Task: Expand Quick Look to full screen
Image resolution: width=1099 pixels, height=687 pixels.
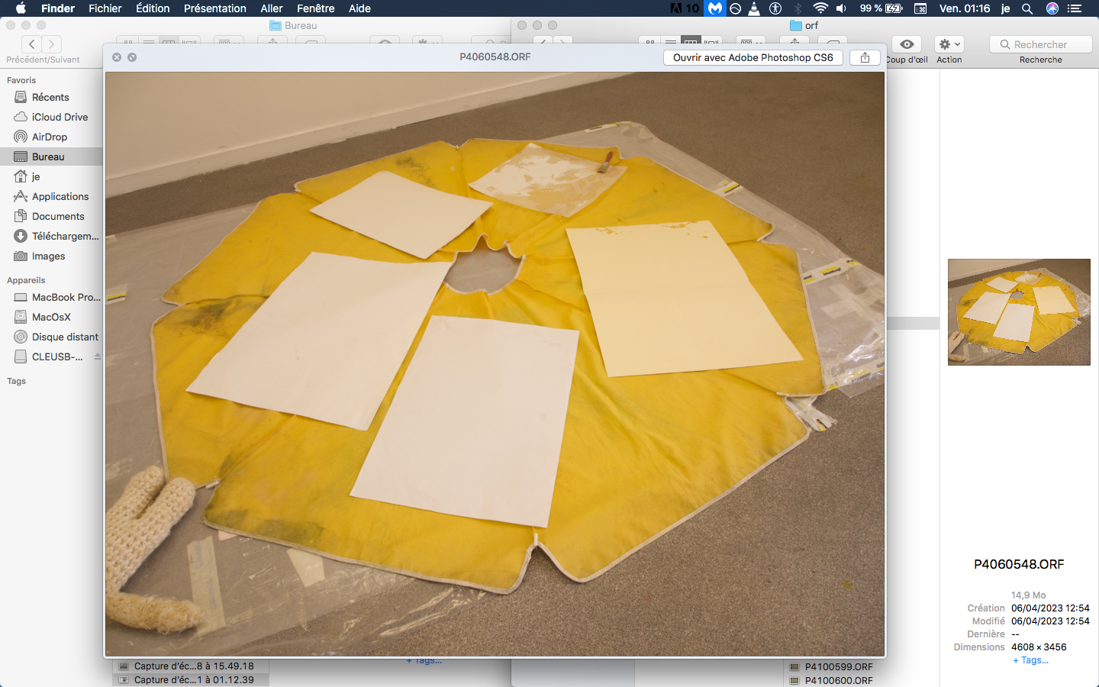Action: click(x=132, y=57)
